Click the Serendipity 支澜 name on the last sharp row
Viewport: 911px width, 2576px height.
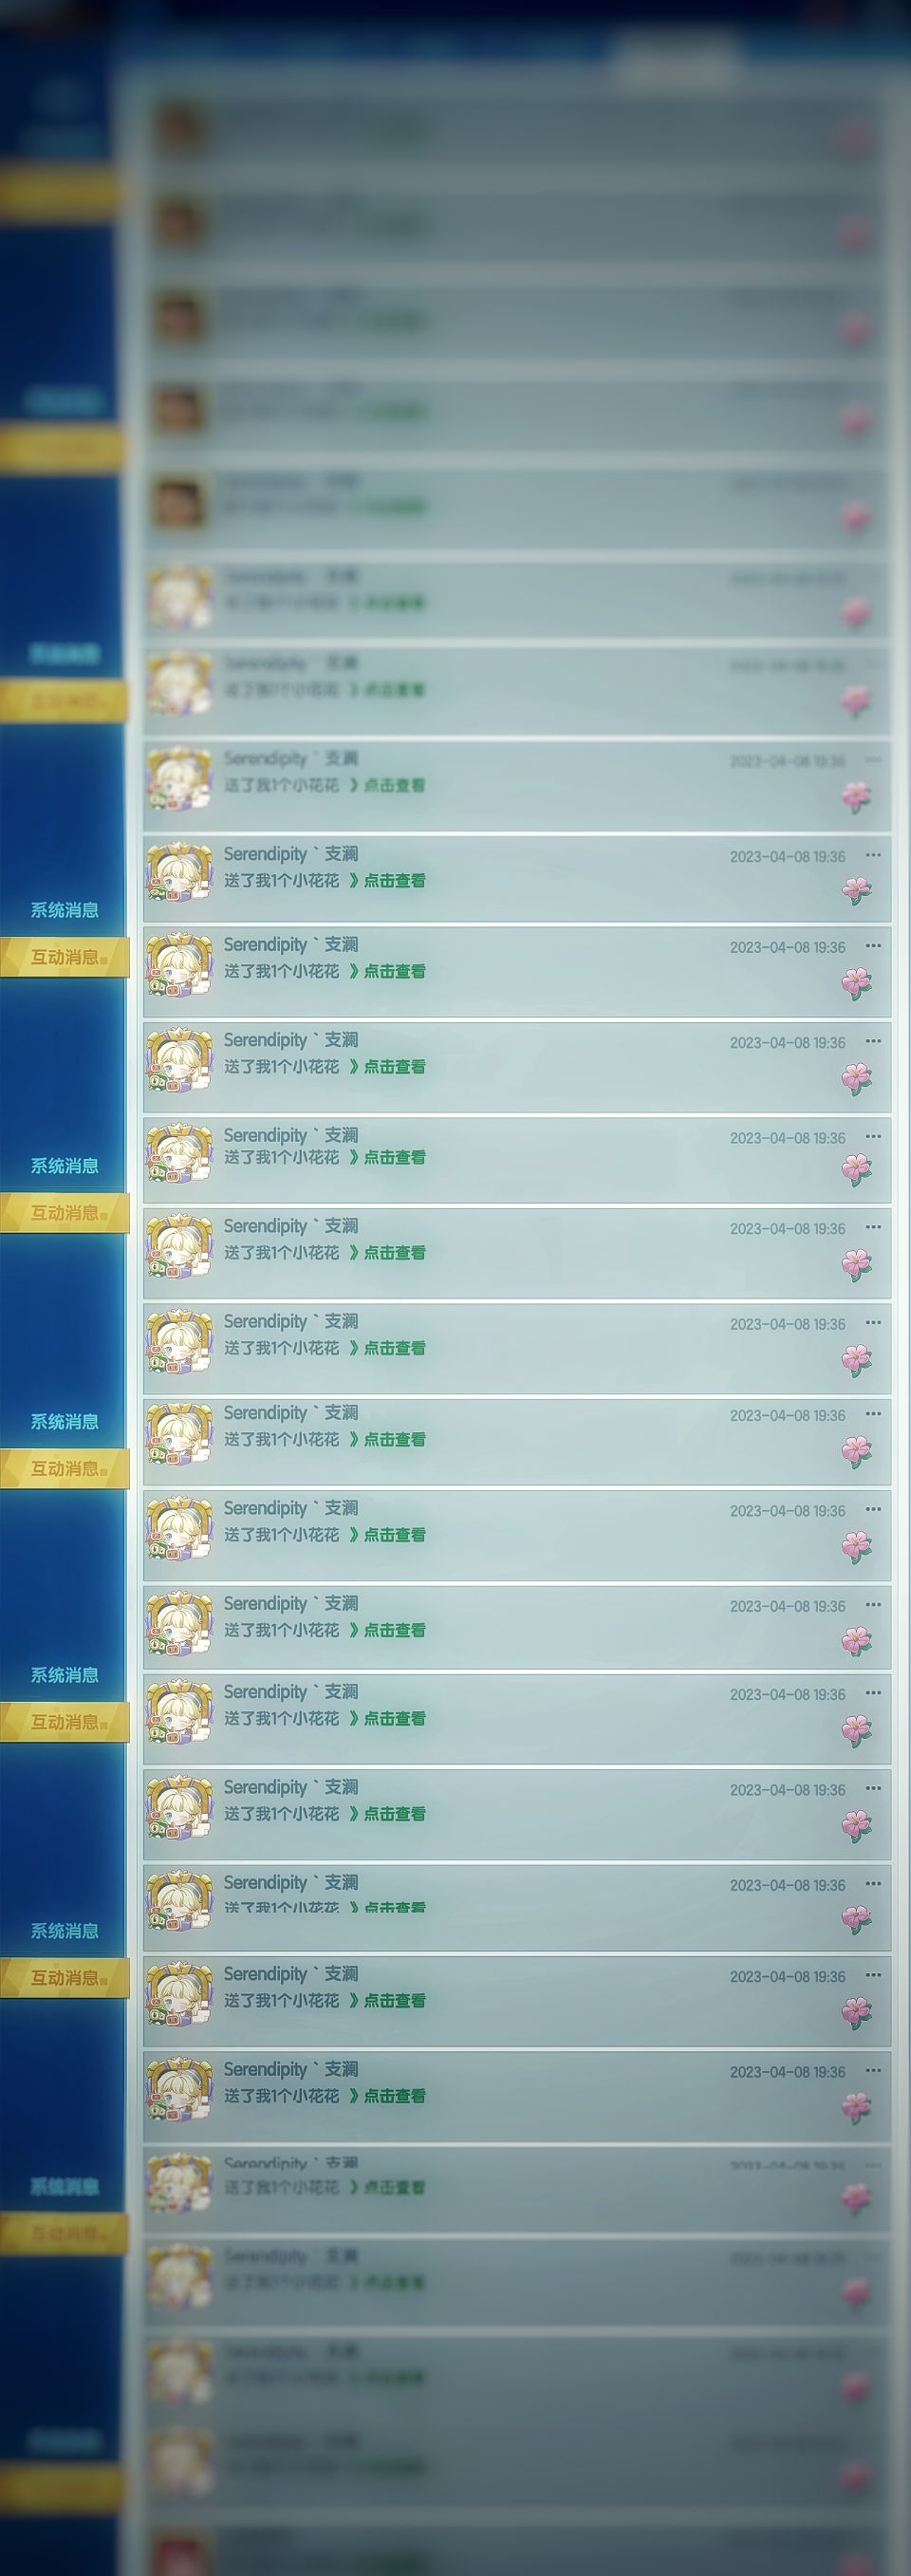click(291, 2069)
